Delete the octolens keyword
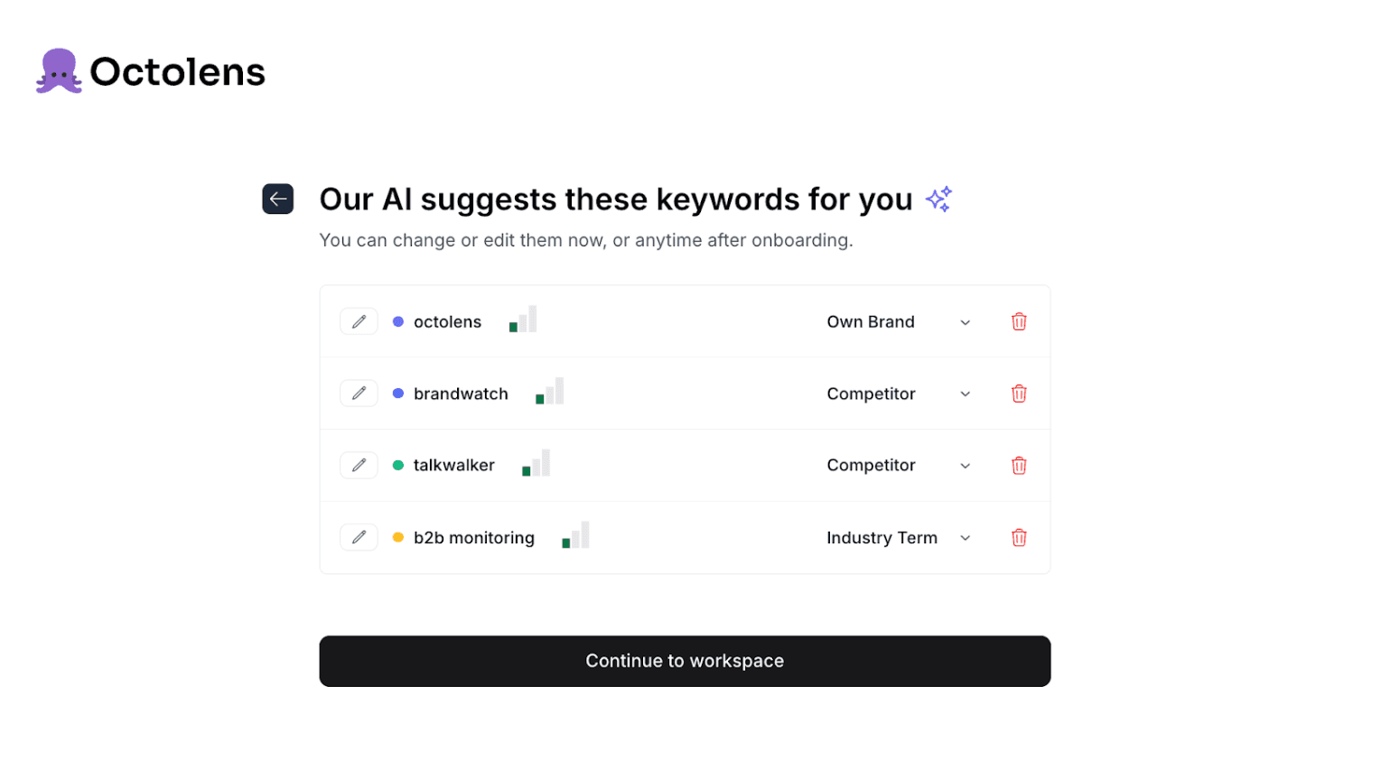This screenshot has height=769, width=1400. [x=1019, y=320]
